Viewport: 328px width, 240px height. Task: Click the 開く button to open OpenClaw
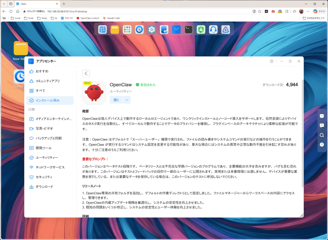coord(116,100)
